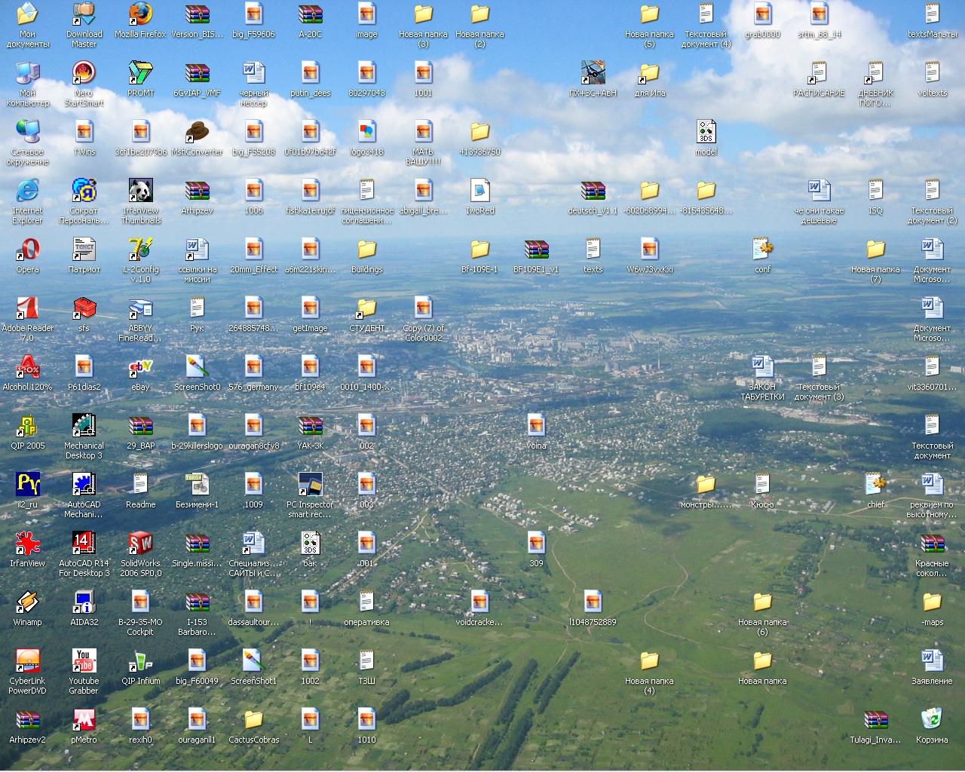Click the Alcohol 120% shortcut
The image size is (965, 772).
(x=27, y=367)
